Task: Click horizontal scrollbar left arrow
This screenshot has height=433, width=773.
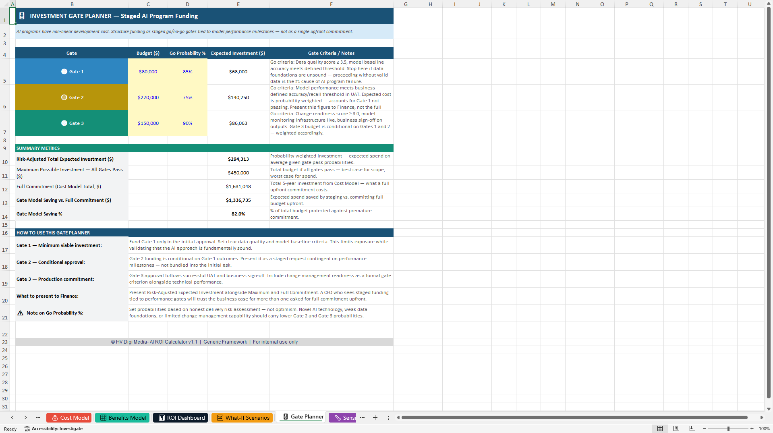Action: (x=398, y=418)
